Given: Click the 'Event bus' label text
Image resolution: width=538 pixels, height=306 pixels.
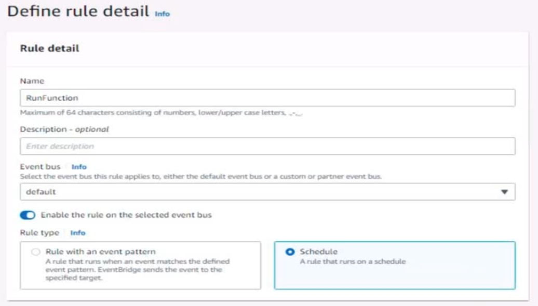Looking at the screenshot, I should tap(40, 167).
